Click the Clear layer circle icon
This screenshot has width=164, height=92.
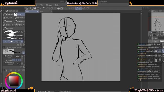coord(52,8)
